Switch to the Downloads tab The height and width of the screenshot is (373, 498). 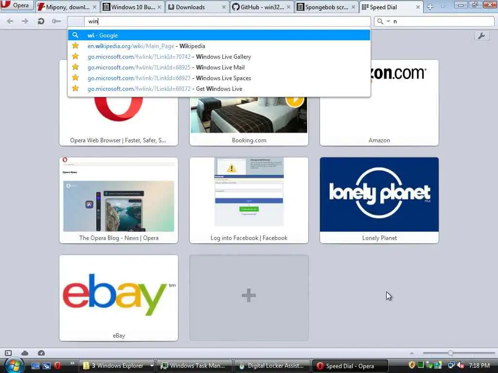(197, 7)
